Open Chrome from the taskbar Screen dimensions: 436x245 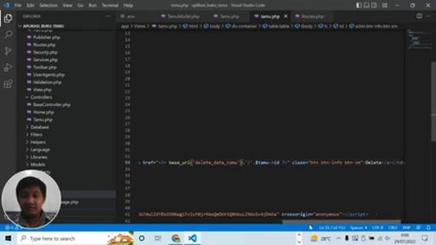pyautogui.click(x=176, y=238)
